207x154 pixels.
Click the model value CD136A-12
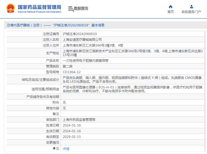coord(72,72)
